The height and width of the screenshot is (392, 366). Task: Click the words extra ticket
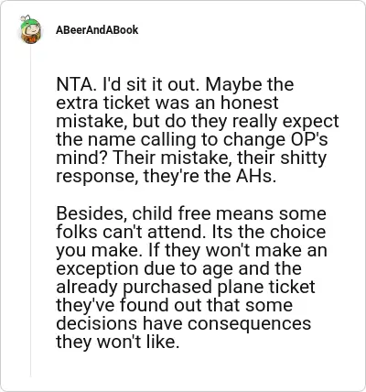pyautogui.click(x=103, y=103)
